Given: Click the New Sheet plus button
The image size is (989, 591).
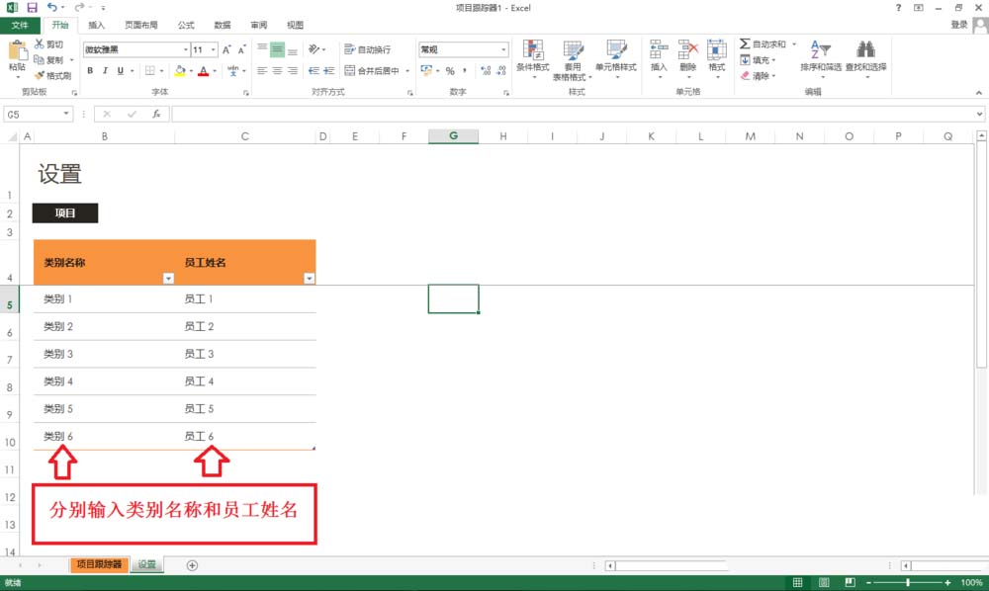Looking at the screenshot, I should coord(192,564).
